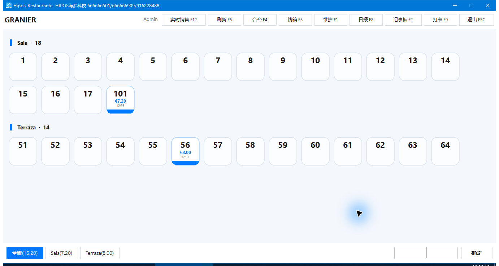Show all tables with 全部(15.20) tab
Viewport: 499px width, 266px height.
25,253
